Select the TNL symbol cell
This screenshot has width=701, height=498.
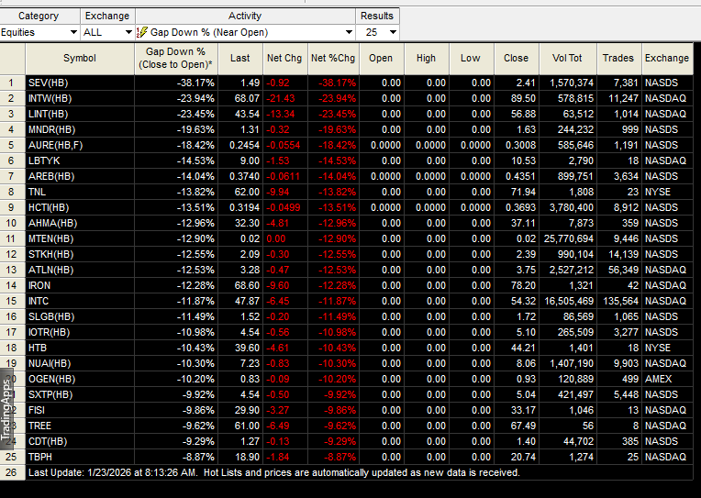(x=80, y=192)
